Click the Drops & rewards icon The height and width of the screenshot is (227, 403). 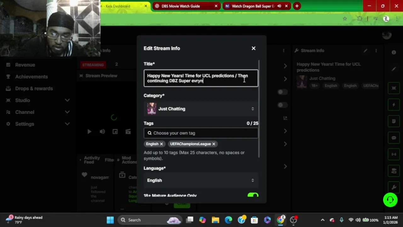pos(9,89)
